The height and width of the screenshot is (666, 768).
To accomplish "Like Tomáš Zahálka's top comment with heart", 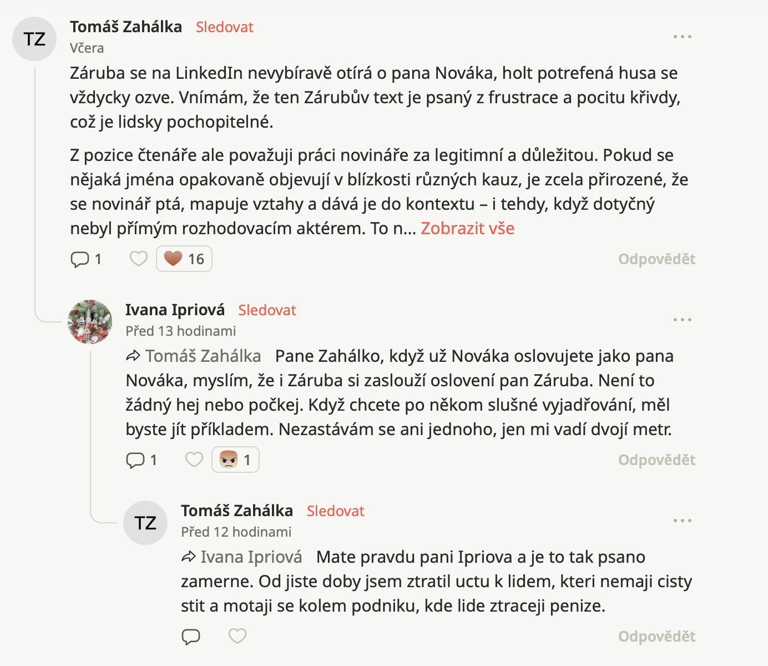I will click(139, 259).
